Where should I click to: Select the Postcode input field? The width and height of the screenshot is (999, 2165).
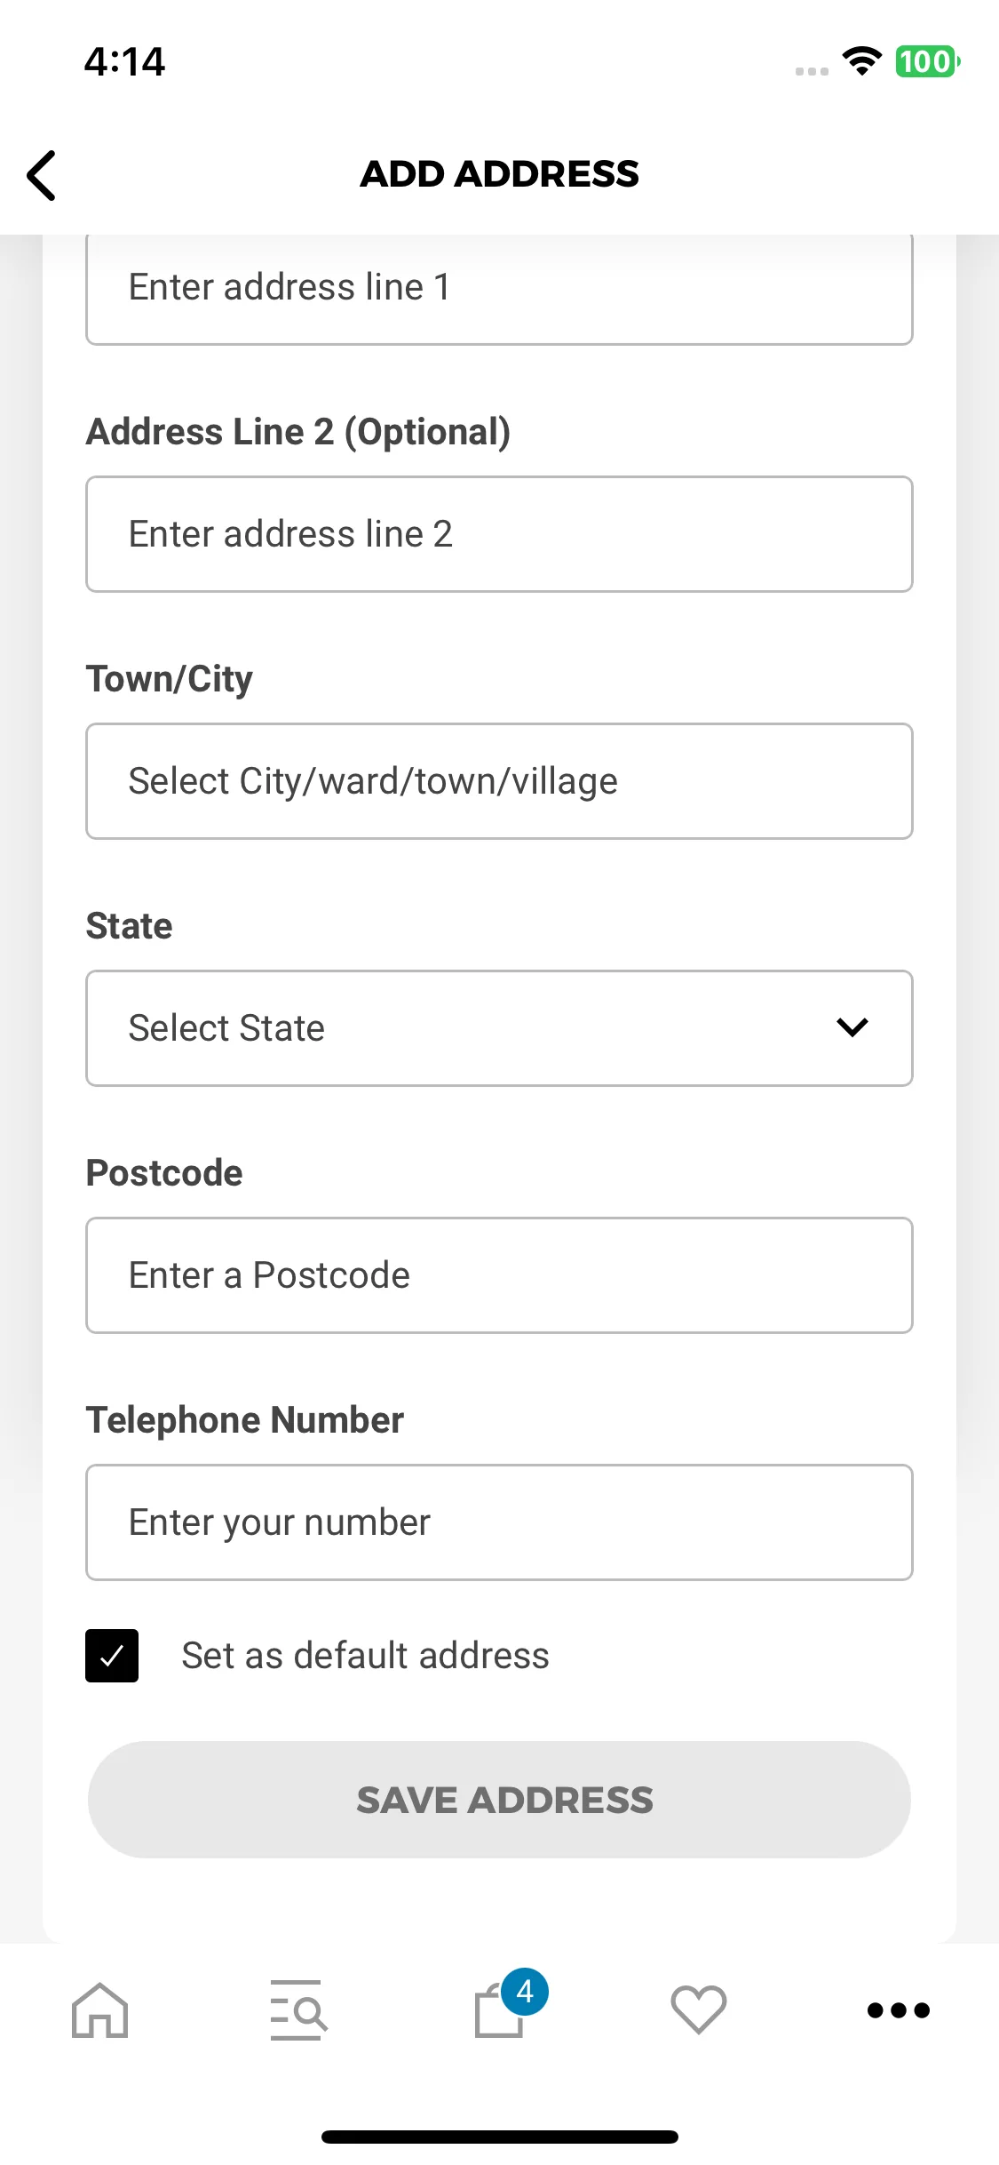click(x=499, y=1275)
